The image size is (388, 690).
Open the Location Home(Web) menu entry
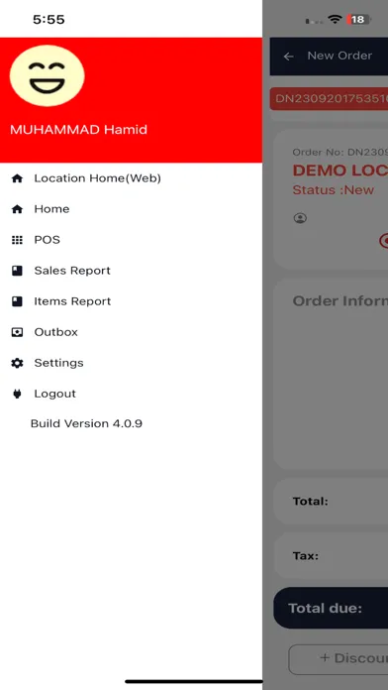131,178
